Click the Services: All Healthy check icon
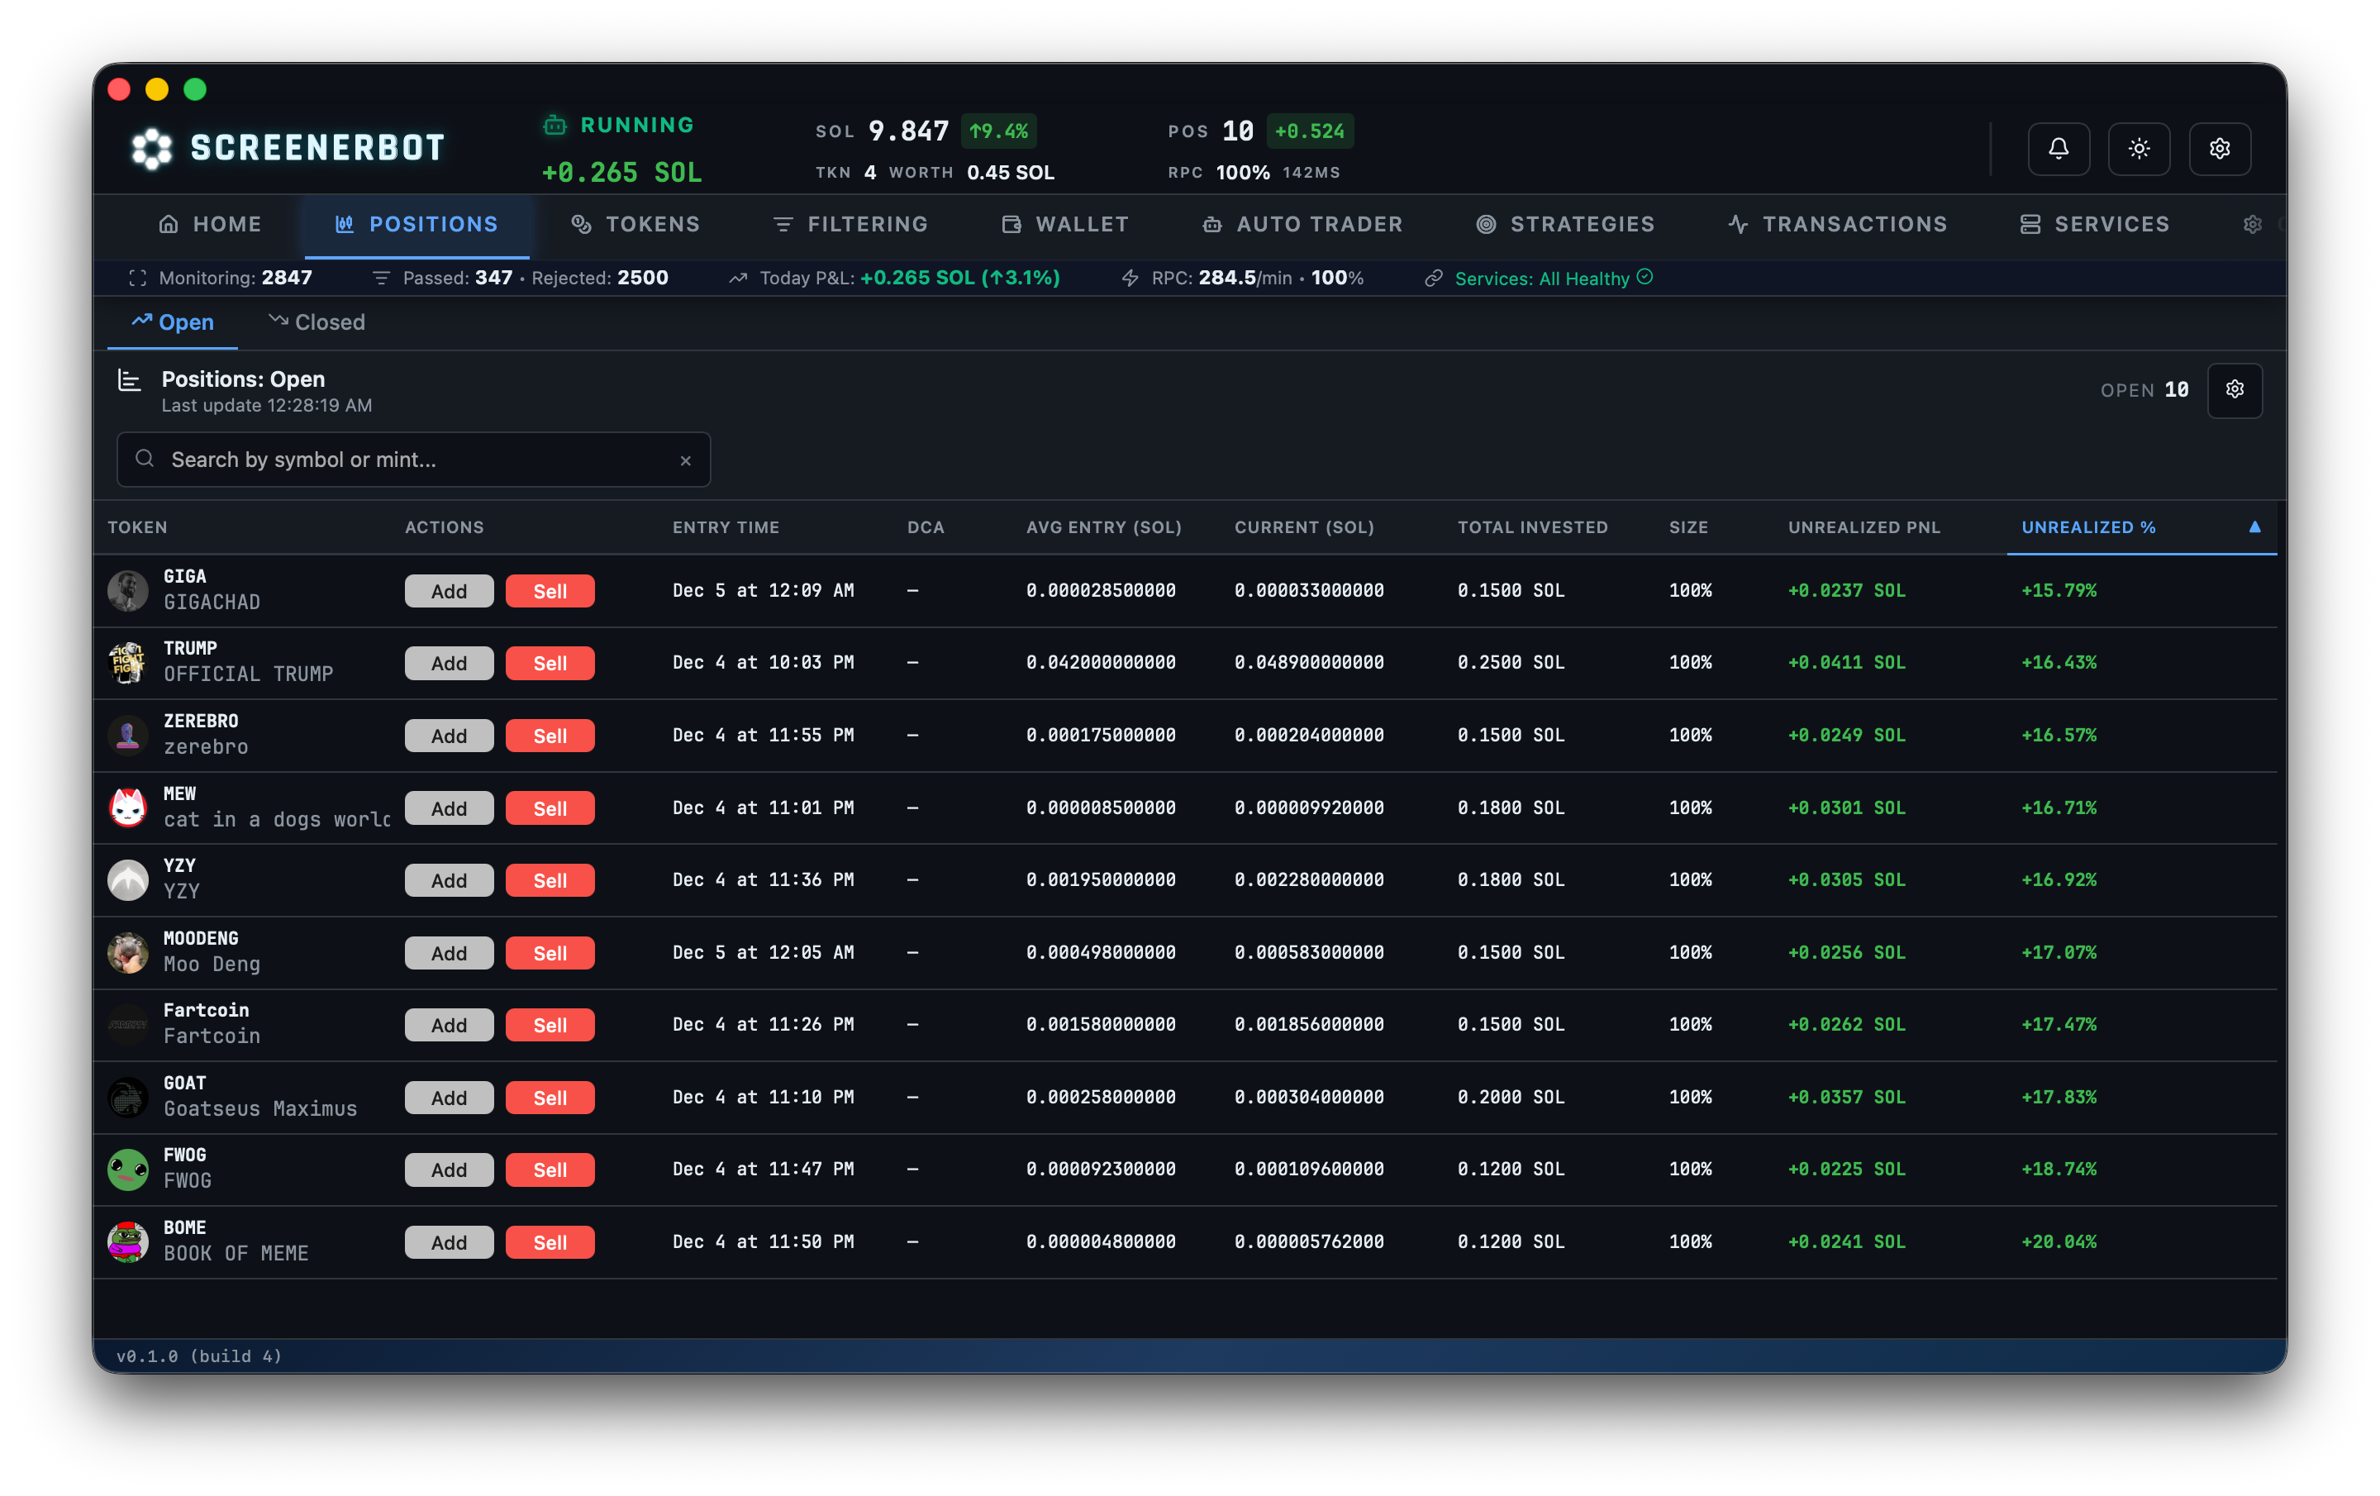This screenshot has height=1496, width=2380. click(x=1645, y=278)
